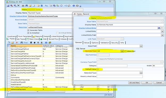The width and height of the screenshot is (166, 98).
Task: Click into the Width input field
Action: pyautogui.click(x=158, y=66)
